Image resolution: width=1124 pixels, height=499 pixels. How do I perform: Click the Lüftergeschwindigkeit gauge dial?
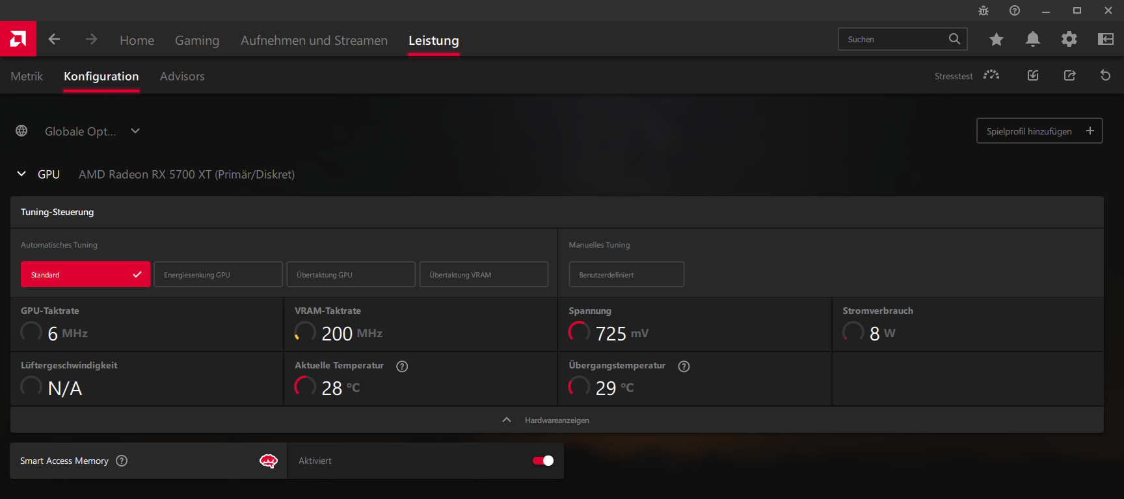[x=31, y=387]
